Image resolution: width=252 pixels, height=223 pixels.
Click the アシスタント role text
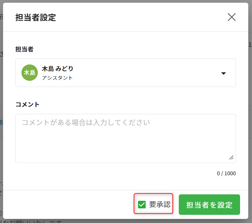click(57, 78)
